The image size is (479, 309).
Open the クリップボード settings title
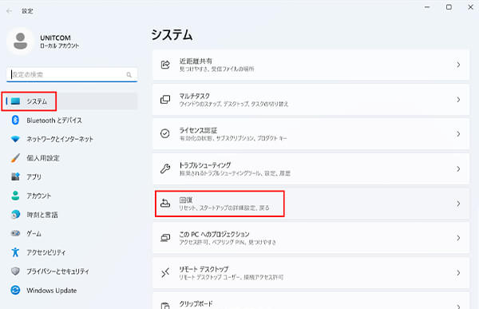(196, 303)
